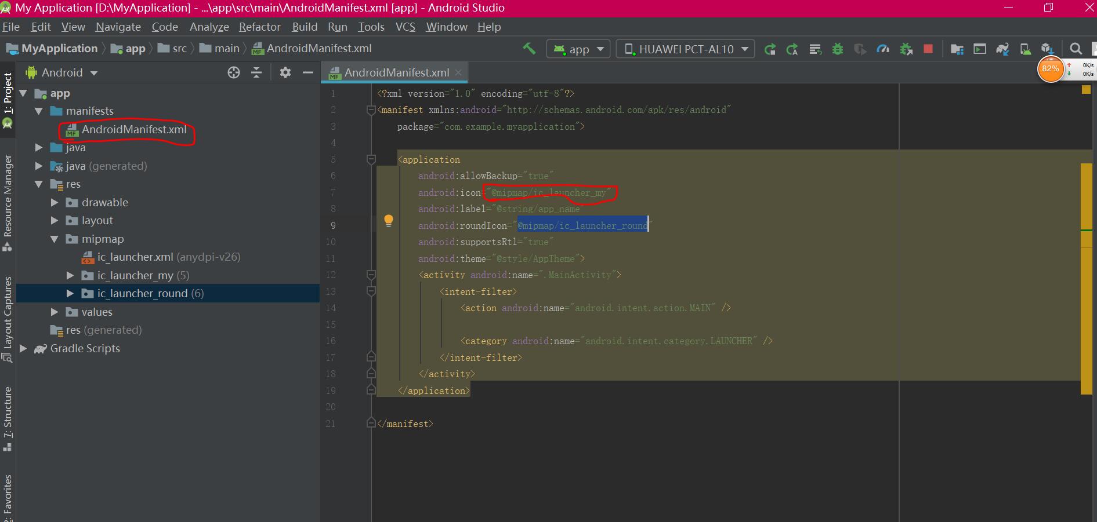Expand the values folder arrow
The width and height of the screenshot is (1097, 522).
pyautogui.click(x=55, y=312)
